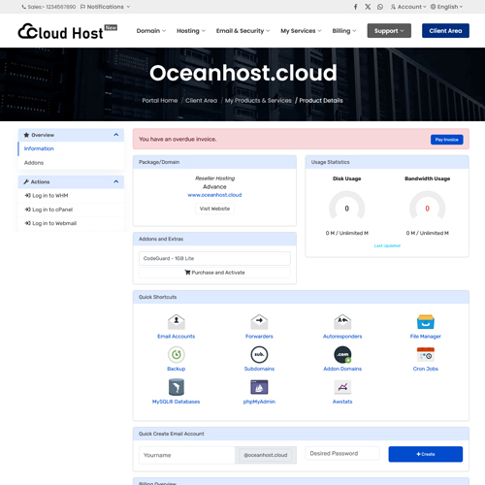Screen dimensions: 485x485
Task: Click the Pay Invoice button
Action: (x=447, y=140)
